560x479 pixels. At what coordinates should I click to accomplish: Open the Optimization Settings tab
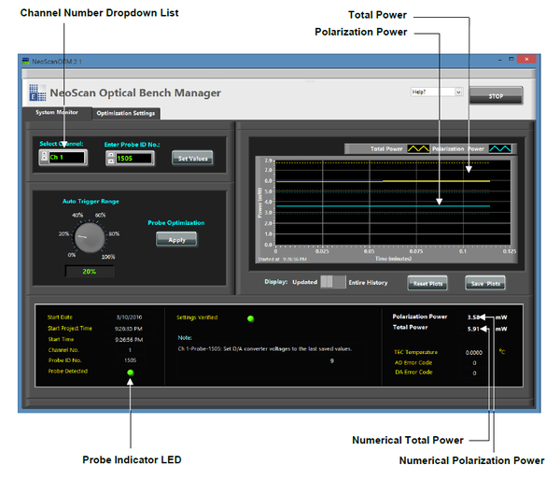tap(126, 114)
